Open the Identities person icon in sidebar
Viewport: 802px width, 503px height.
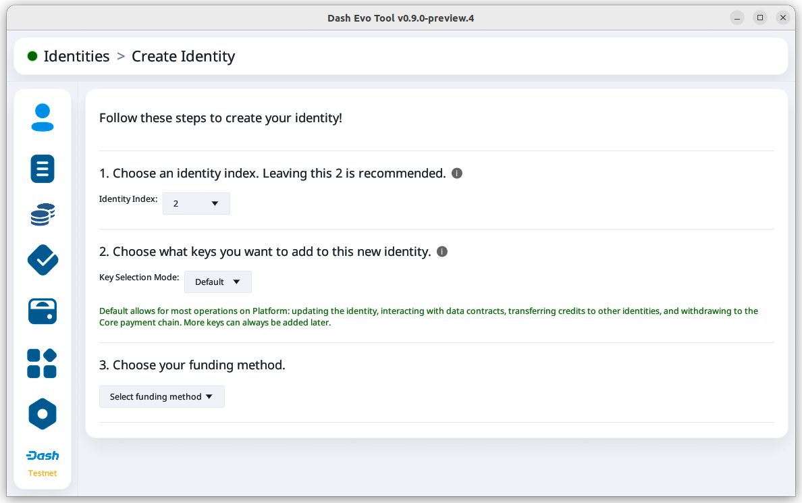coord(43,117)
